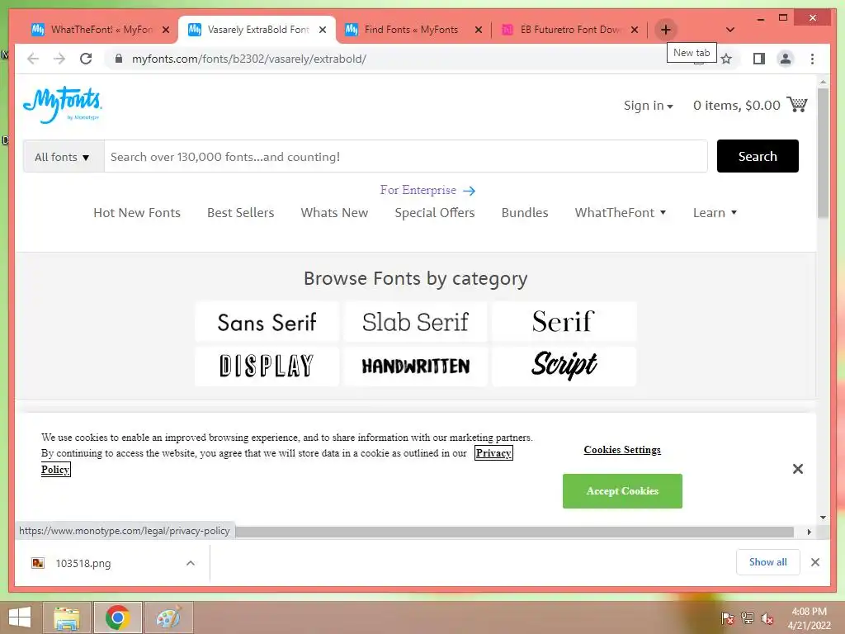
Task: Browse the Handwritten category
Action: pyautogui.click(x=415, y=366)
